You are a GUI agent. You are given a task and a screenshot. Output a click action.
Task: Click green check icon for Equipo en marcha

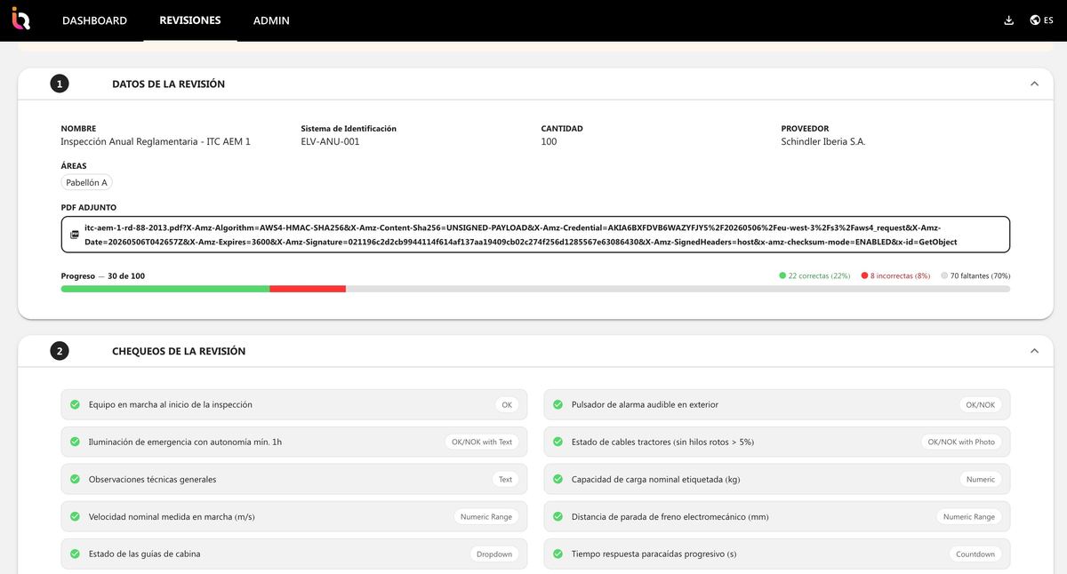[x=75, y=405]
